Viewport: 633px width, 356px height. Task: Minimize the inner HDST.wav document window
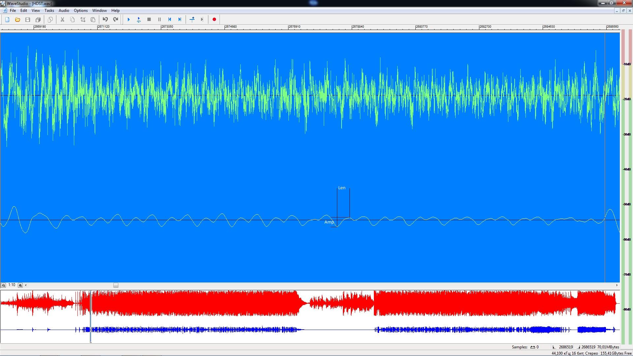[617, 11]
